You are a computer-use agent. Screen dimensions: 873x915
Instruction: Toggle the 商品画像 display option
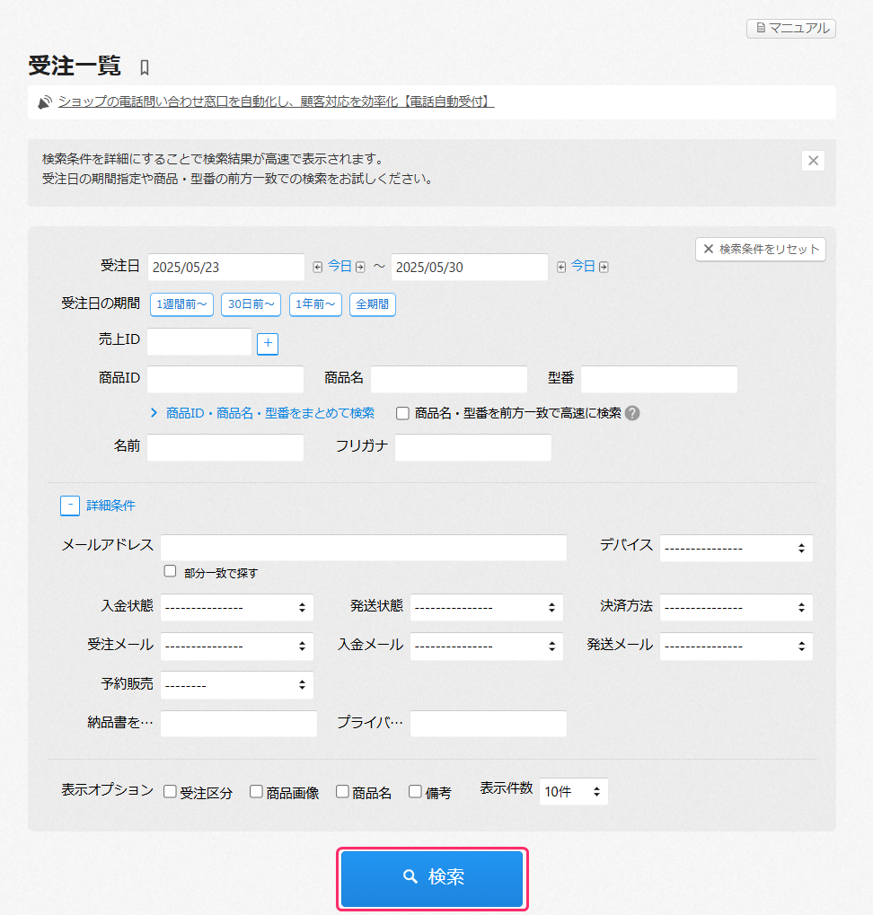(256, 792)
